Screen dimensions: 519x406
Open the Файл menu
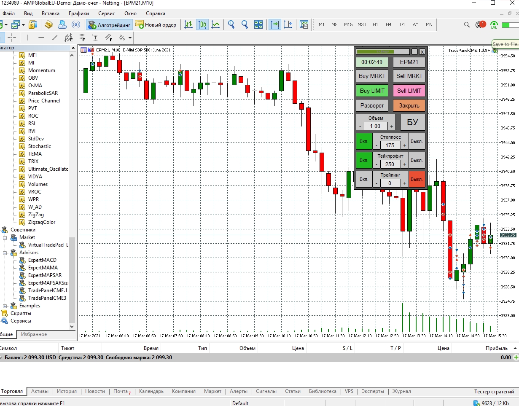pos(8,13)
